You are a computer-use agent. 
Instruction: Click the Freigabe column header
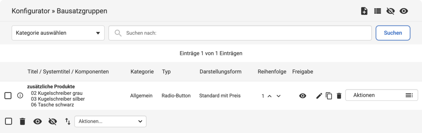tap(303, 71)
